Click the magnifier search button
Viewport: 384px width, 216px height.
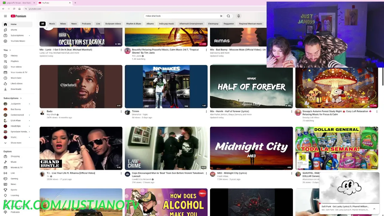coord(228,16)
